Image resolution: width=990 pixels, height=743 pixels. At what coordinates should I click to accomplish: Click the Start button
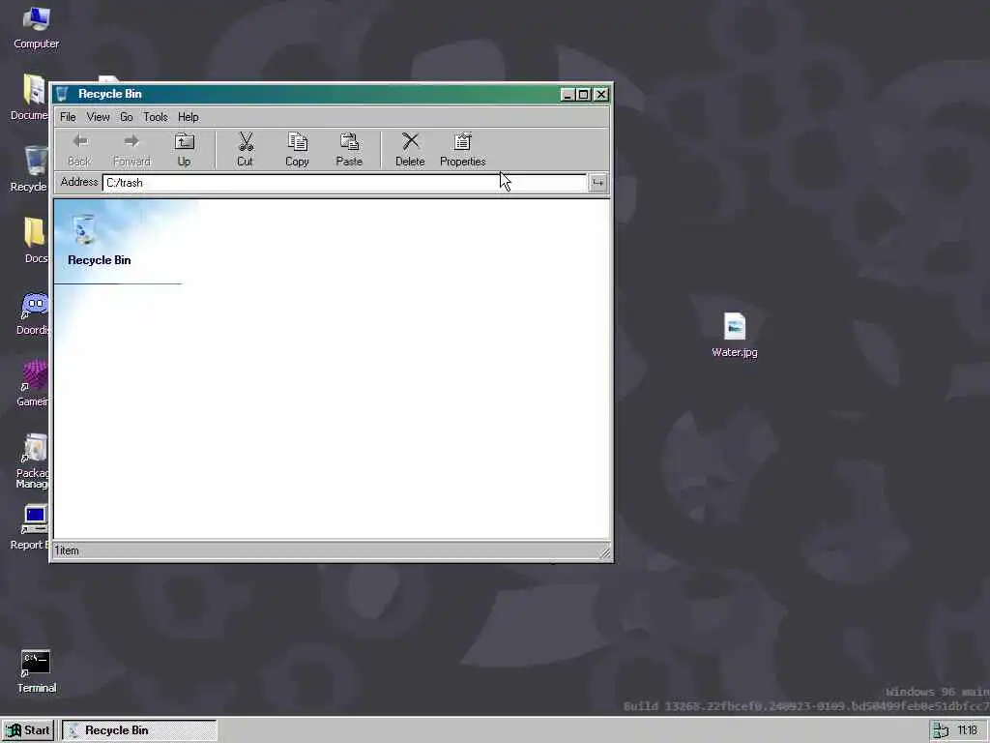point(28,730)
